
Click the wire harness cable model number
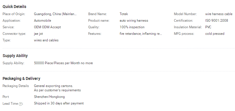click(219, 14)
